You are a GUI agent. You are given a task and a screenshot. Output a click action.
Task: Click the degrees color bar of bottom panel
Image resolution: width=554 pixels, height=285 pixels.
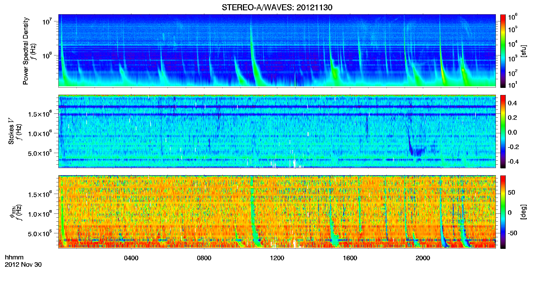coord(503,212)
